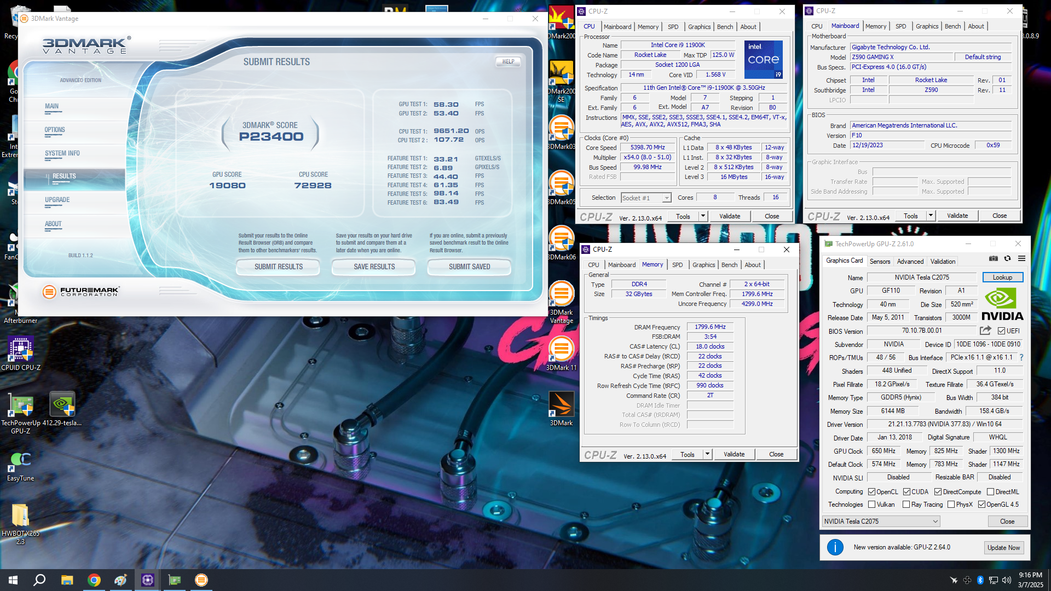The height and width of the screenshot is (591, 1051).
Task: Select HWBOT X265 folder on desktop
Action: click(x=21, y=524)
